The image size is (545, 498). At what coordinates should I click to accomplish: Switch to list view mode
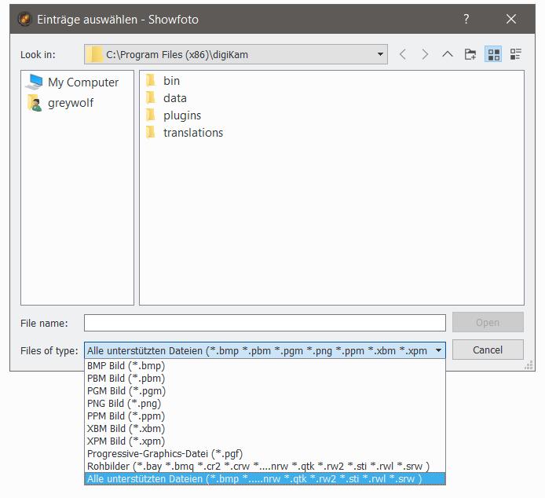pos(493,54)
